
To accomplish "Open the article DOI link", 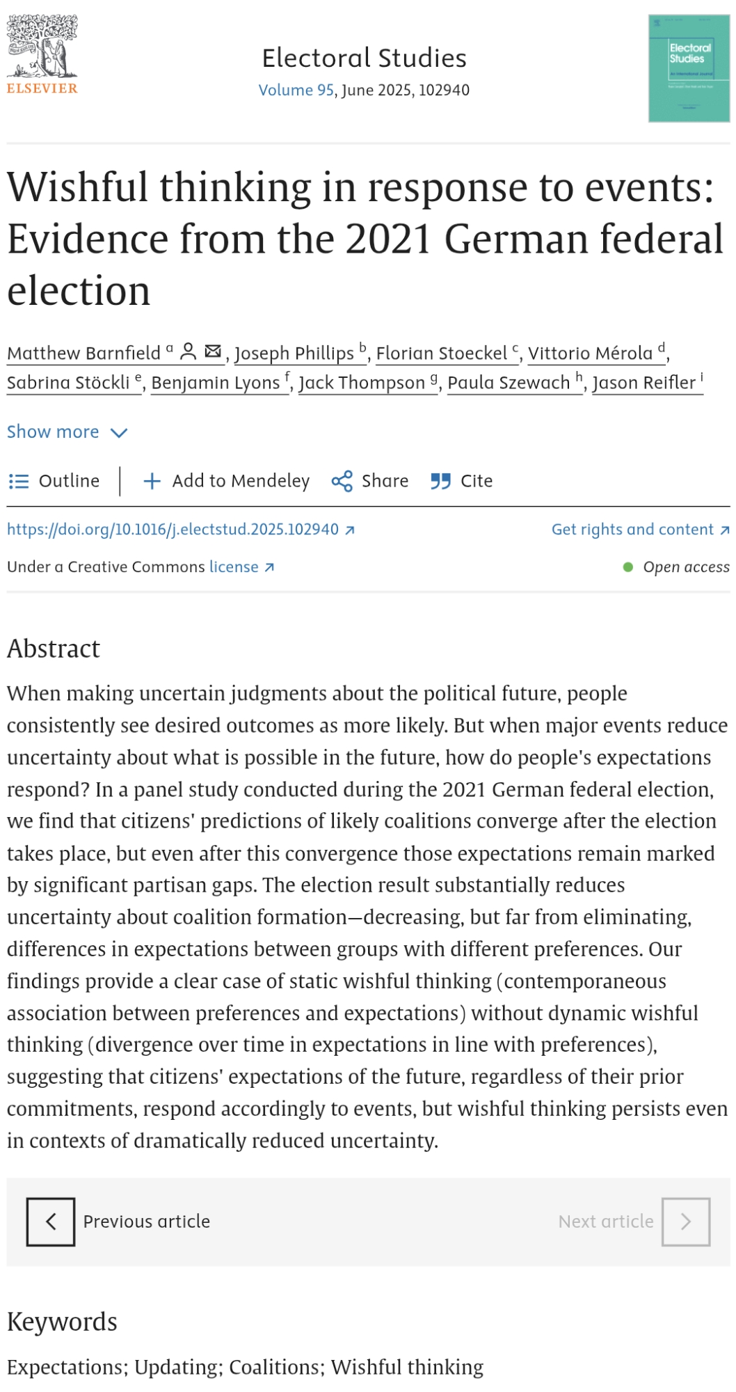I will 173,530.
